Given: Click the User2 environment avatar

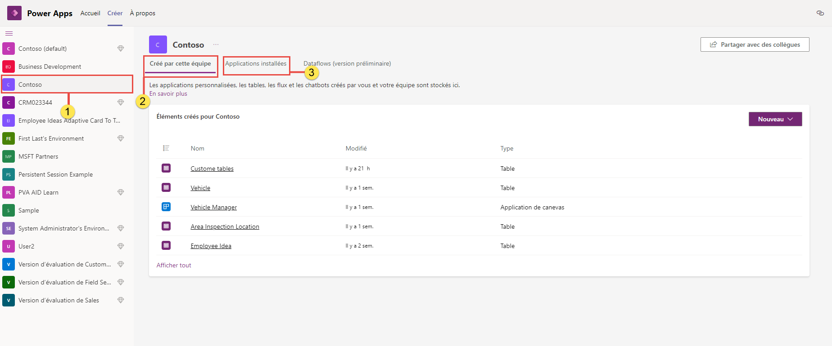Looking at the screenshot, I should tap(9, 246).
